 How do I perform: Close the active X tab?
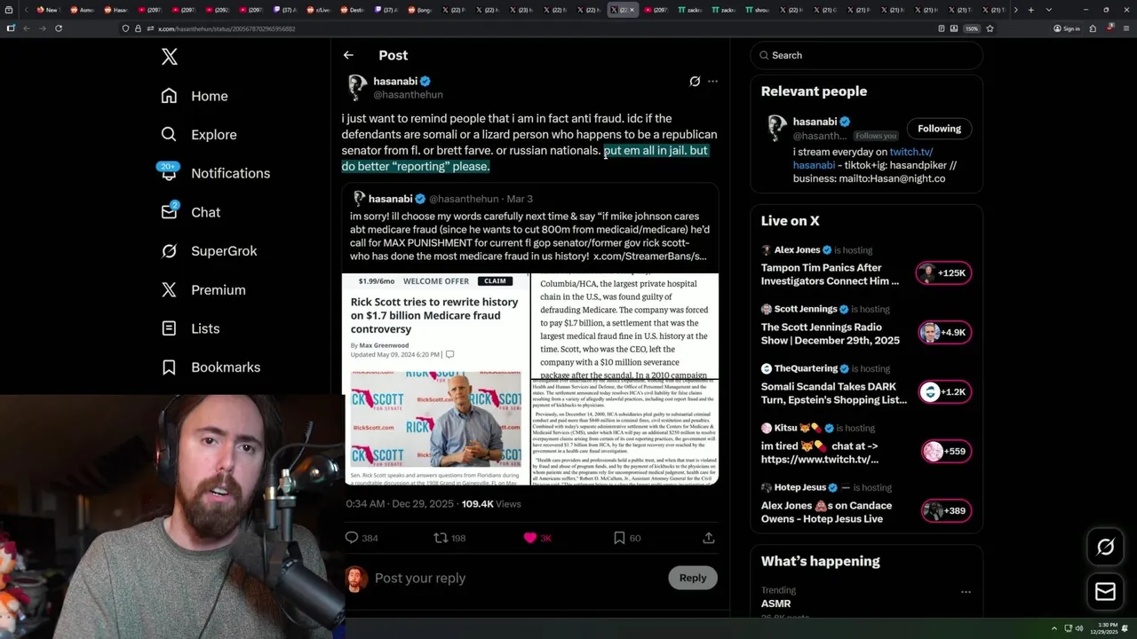point(632,10)
